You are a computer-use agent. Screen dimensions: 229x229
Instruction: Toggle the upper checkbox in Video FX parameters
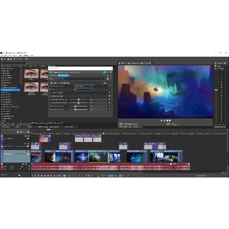pyautogui.click(x=95, y=93)
